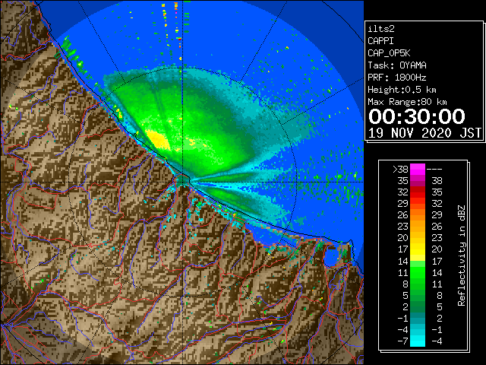This screenshot has height=365, width=486.
Task: Click the 00:30:00 timestamp
Action: point(417,116)
